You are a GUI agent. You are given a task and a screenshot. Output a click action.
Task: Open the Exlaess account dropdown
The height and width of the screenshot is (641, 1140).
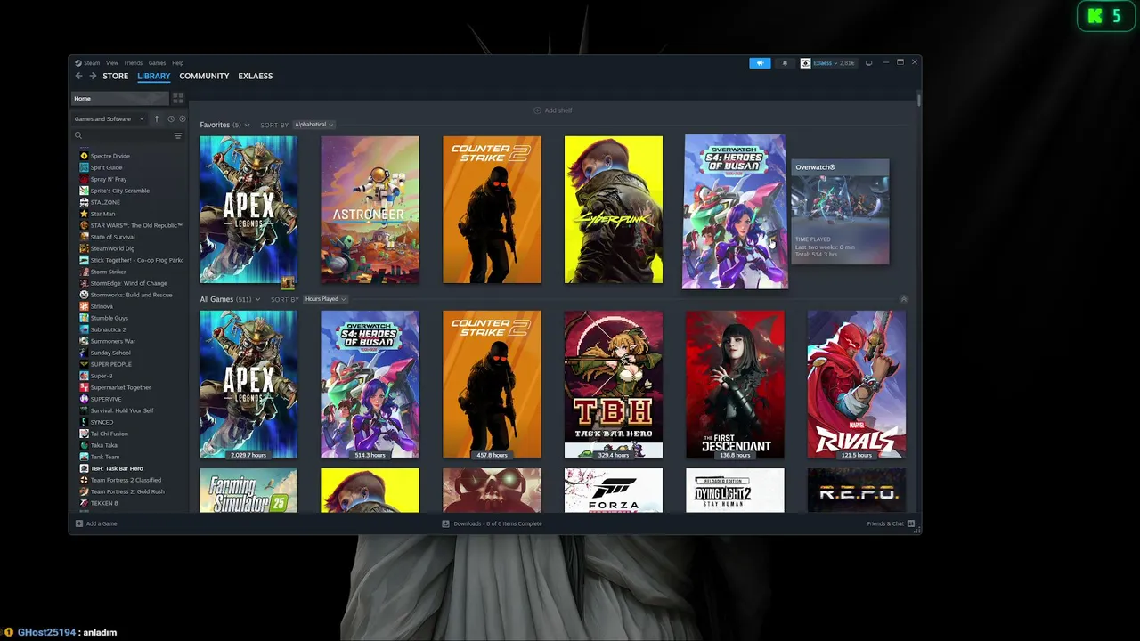(827, 63)
